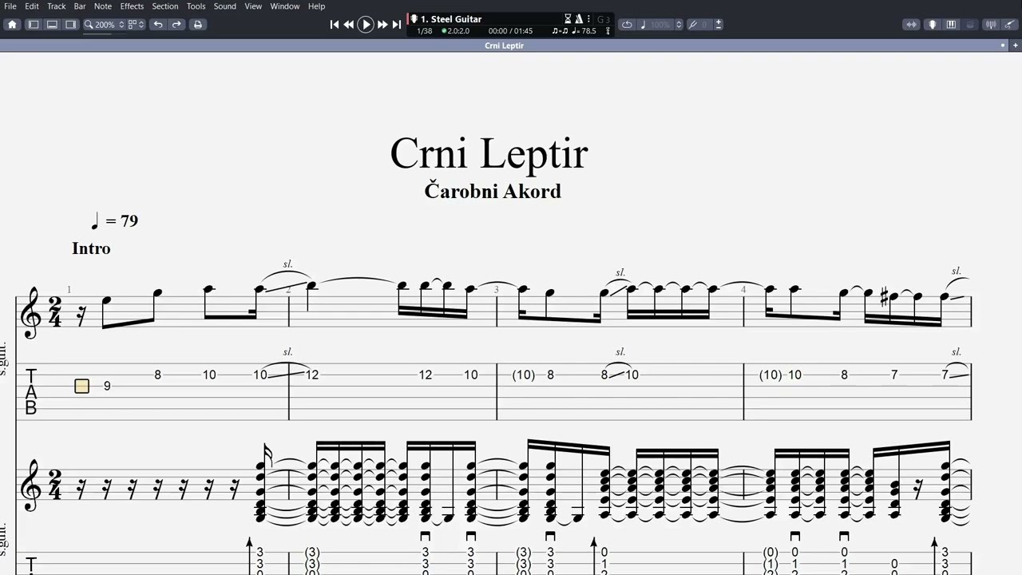This screenshot has height=575, width=1022.
Task: Open the Note menu
Action: [x=103, y=6]
